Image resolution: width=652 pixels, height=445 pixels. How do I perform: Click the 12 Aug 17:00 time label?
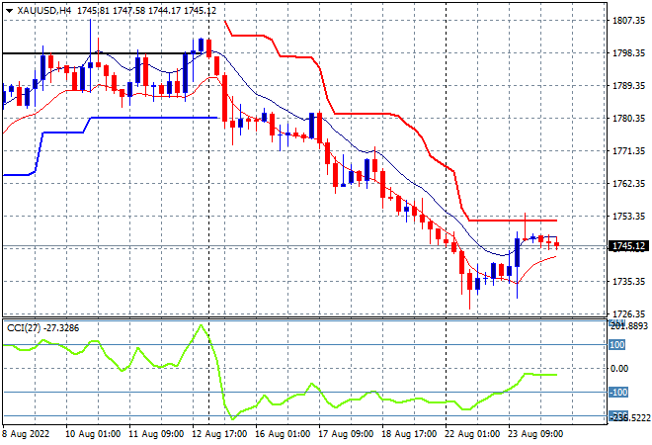point(219,434)
